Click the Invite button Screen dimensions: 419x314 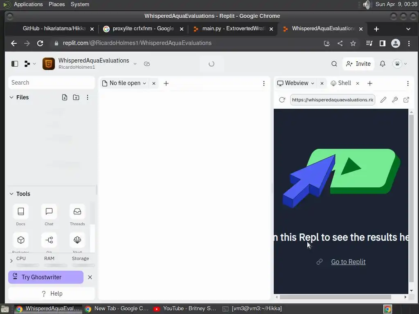(358, 64)
